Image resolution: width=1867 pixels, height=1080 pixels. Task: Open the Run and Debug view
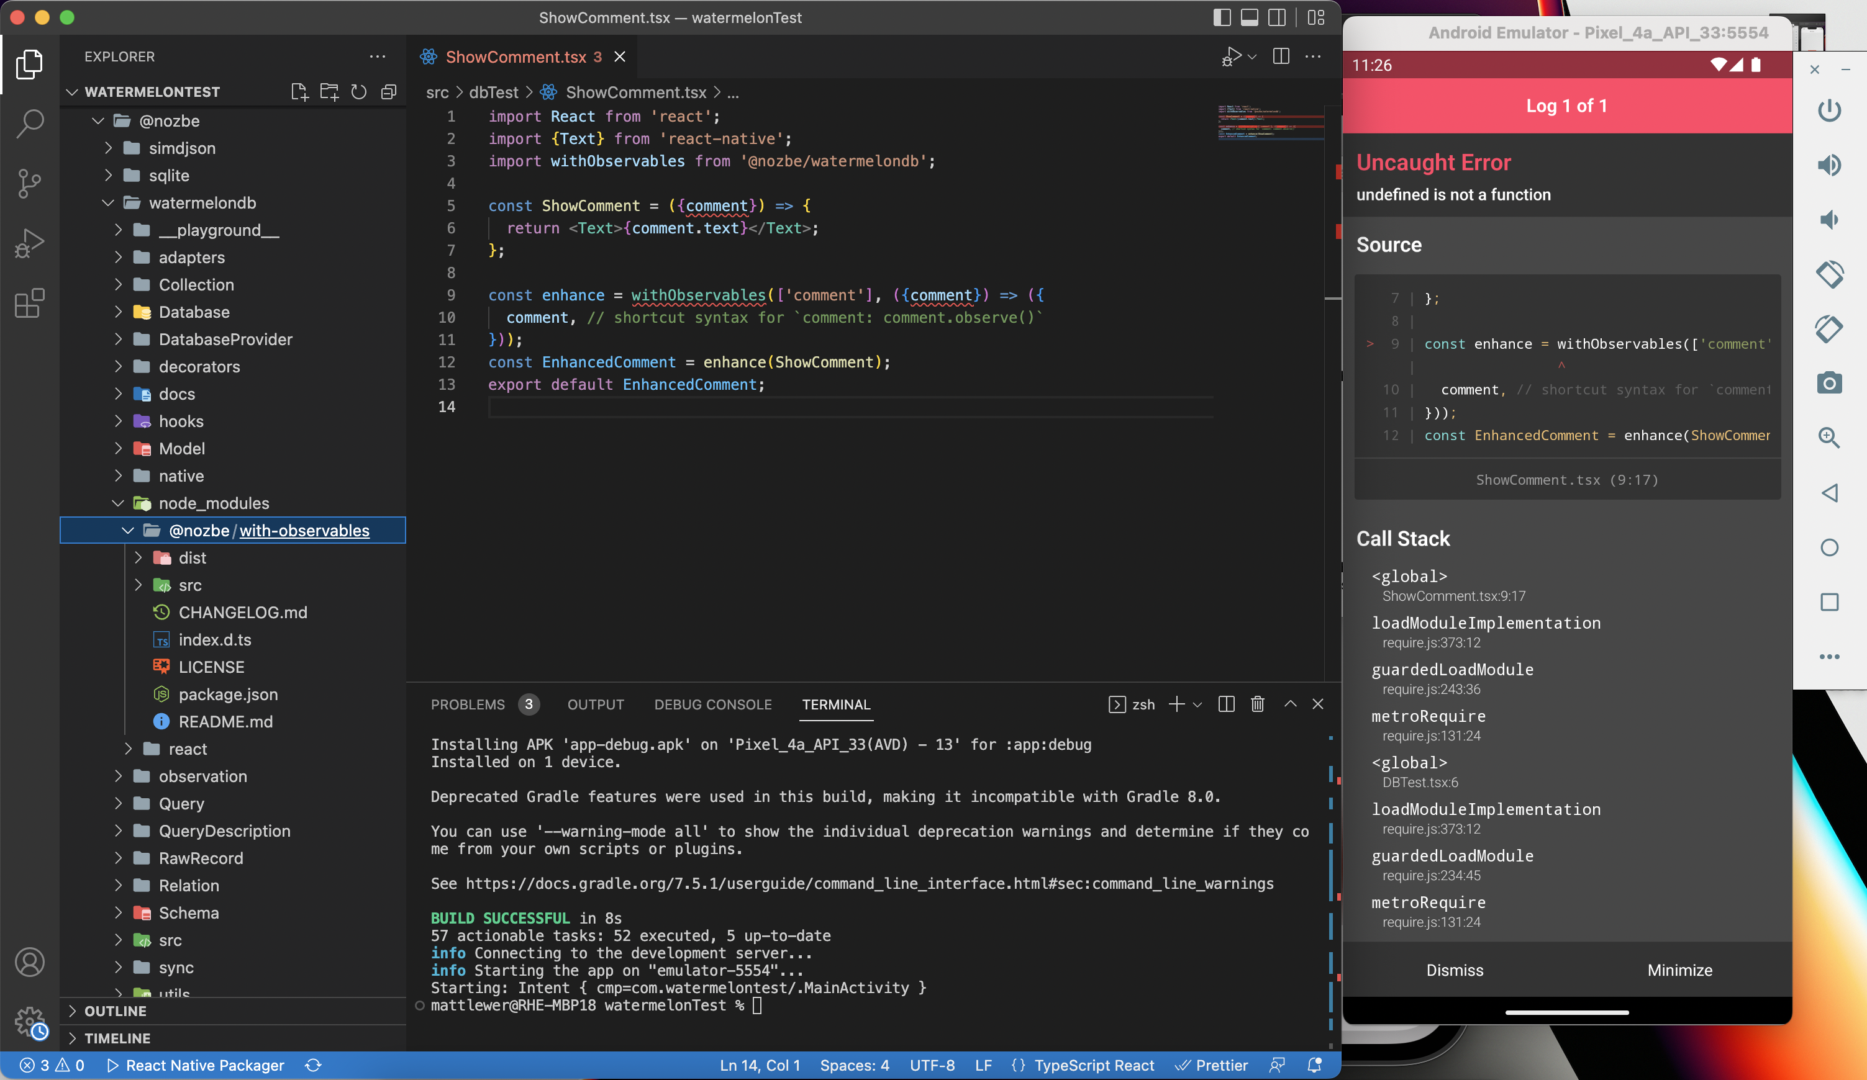29,243
